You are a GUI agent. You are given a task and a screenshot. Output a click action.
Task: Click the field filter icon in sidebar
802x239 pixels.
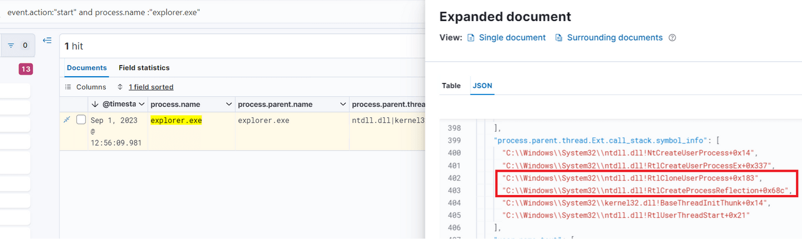11,46
